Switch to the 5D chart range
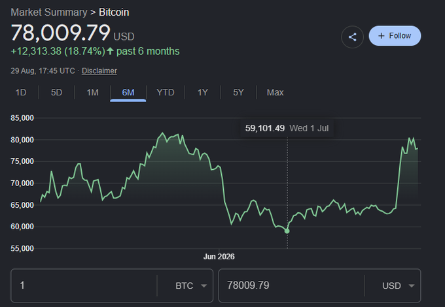The width and height of the screenshot is (445, 307). coord(56,92)
